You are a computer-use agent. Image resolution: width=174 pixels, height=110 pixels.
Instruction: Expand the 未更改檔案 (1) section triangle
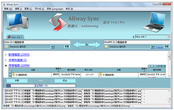coord(6,60)
